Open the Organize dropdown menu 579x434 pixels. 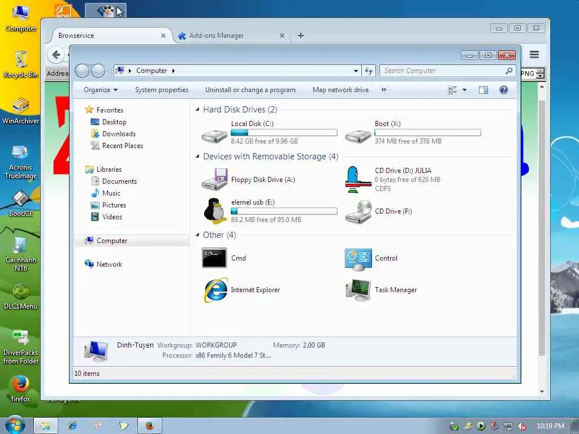coord(101,90)
